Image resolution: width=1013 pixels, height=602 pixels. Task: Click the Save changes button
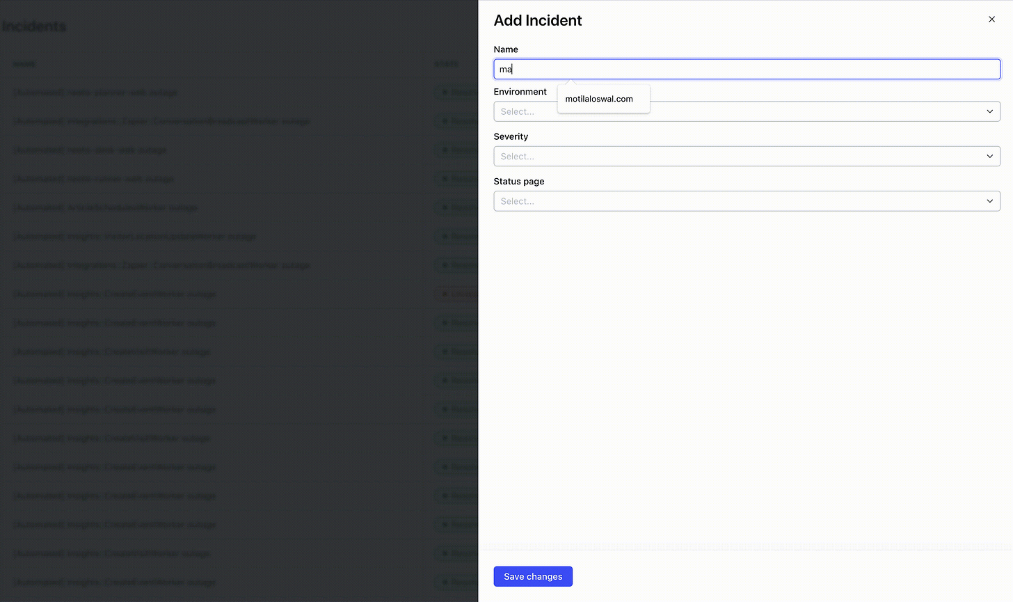[533, 576]
